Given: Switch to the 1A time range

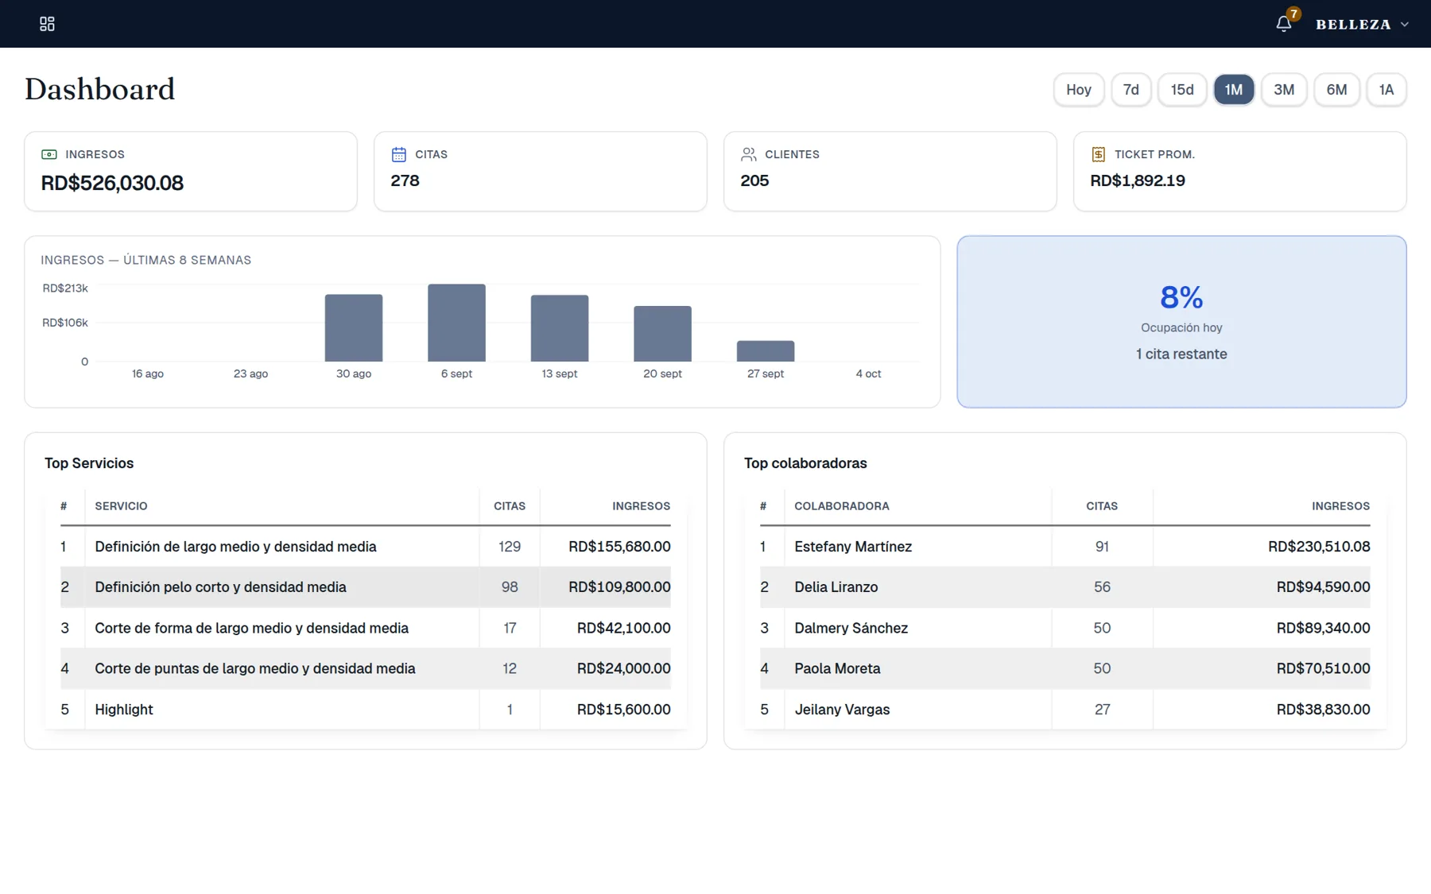Looking at the screenshot, I should (x=1386, y=90).
